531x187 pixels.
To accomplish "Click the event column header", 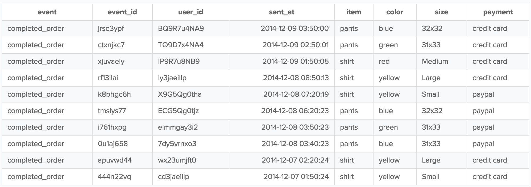I will coord(47,12).
